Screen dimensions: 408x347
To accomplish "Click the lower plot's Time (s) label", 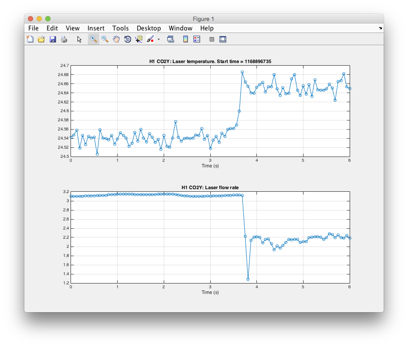I will [x=210, y=292].
